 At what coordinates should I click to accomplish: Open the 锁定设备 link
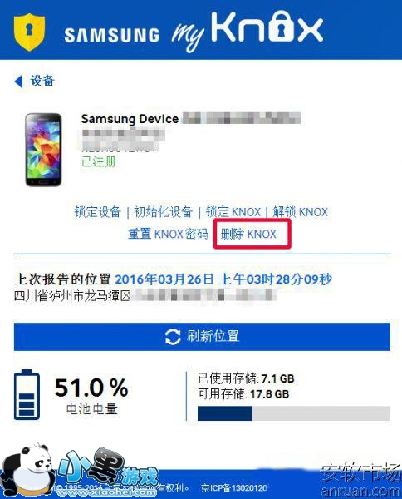[97, 211]
